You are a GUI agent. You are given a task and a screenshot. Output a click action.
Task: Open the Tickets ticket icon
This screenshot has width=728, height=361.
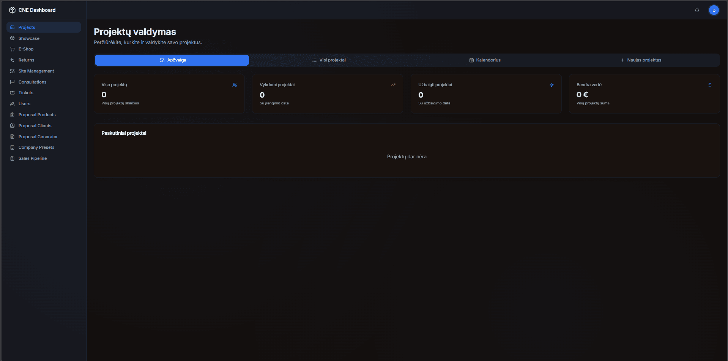[x=12, y=93]
